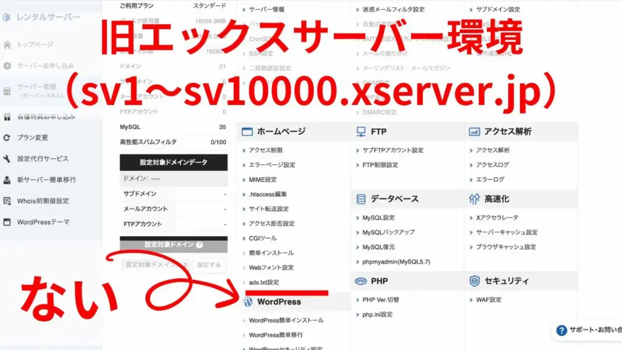Select 設定代行サービス in the sidebar
Image resolution: width=622 pixels, height=350 pixels.
43,159
